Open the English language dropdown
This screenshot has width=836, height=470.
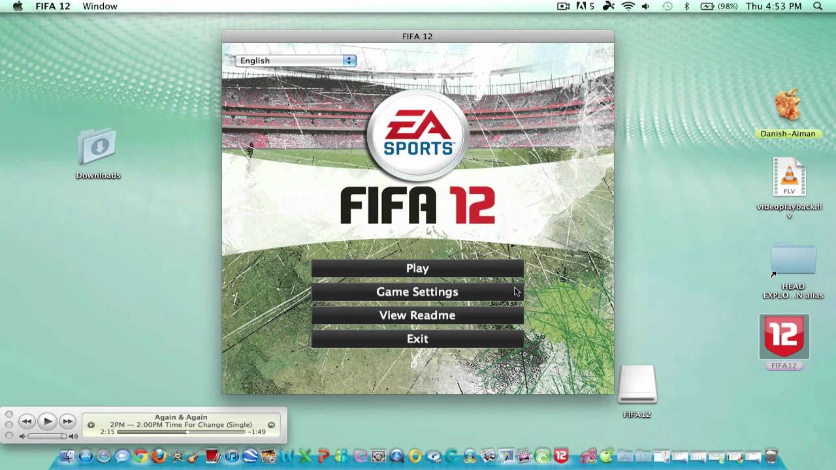click(296, 61)
